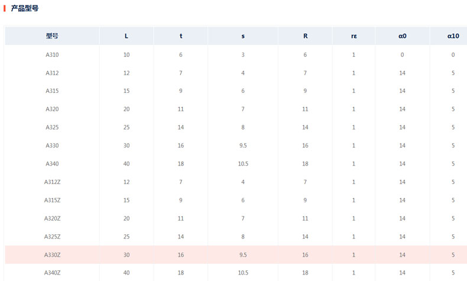Click model name A310
467x281 pixels.
pos(52,55)
